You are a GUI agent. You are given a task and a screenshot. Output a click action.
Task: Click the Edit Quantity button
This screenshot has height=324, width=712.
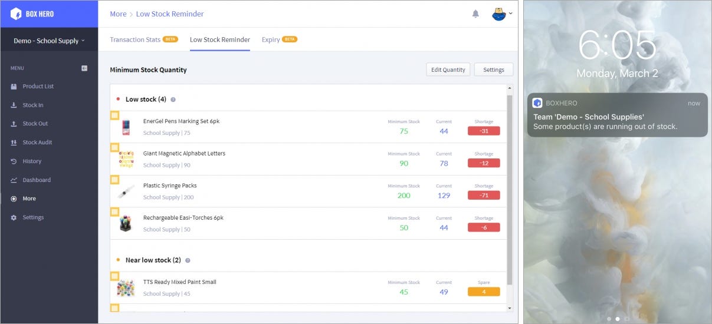coord(448,70)
